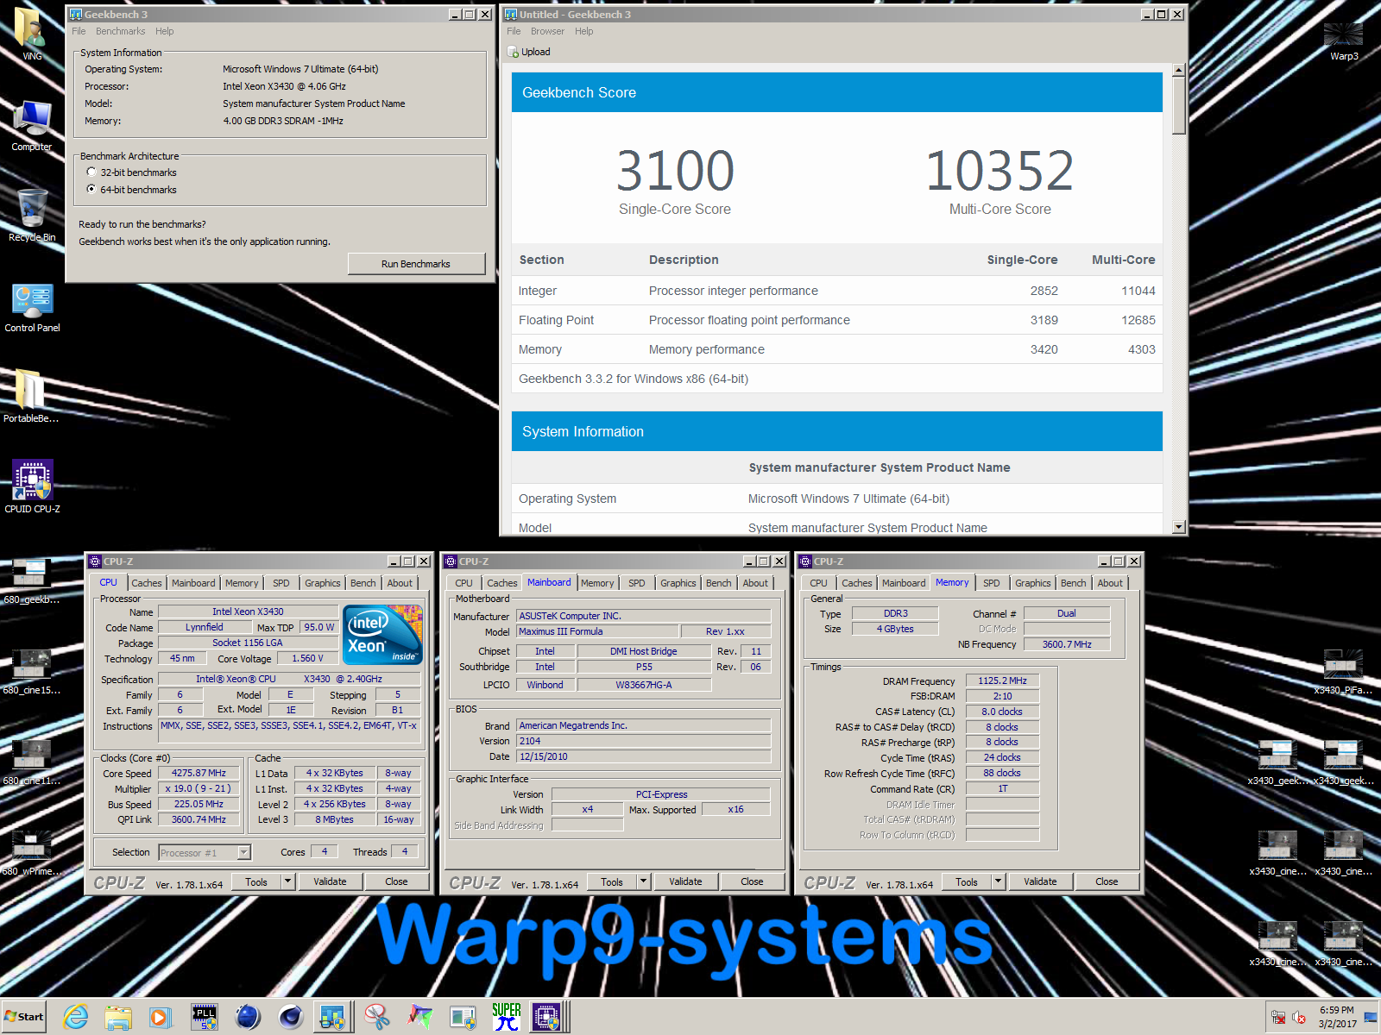Click the Show Desktop button in the tray
The height and width of the screenshot is (1035, 1381).
(x=1371, y=1018)
